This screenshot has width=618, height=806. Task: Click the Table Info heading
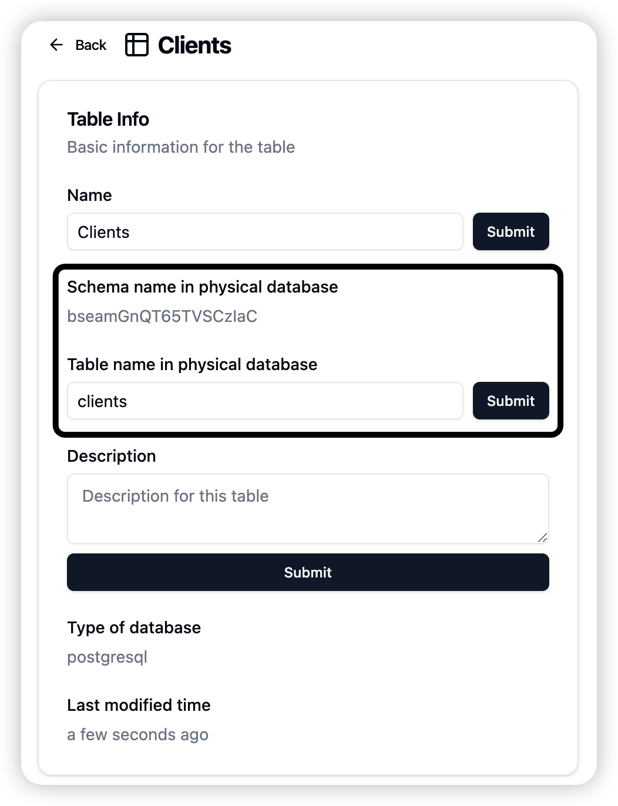108,119
